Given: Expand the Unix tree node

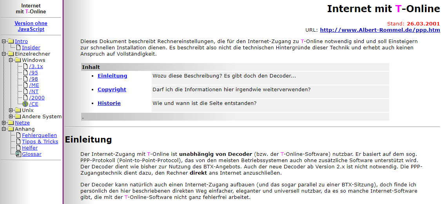Looking at the screenshot, I should (x=11, y=110).
